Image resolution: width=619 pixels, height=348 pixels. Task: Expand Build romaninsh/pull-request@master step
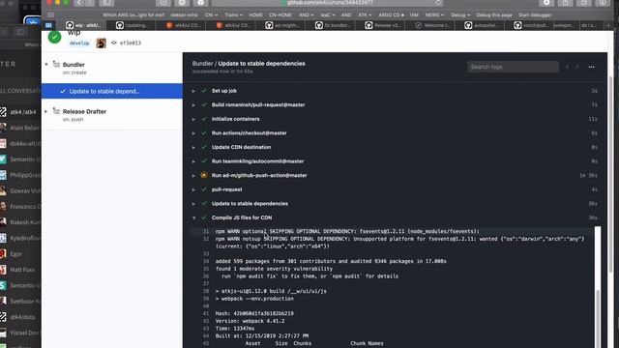click(x=193, y=105)
